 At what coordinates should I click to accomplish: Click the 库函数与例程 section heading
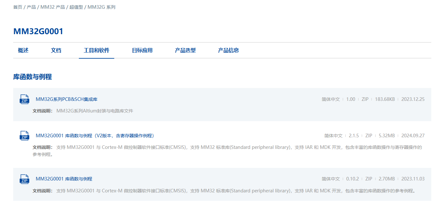pos(33,77)
